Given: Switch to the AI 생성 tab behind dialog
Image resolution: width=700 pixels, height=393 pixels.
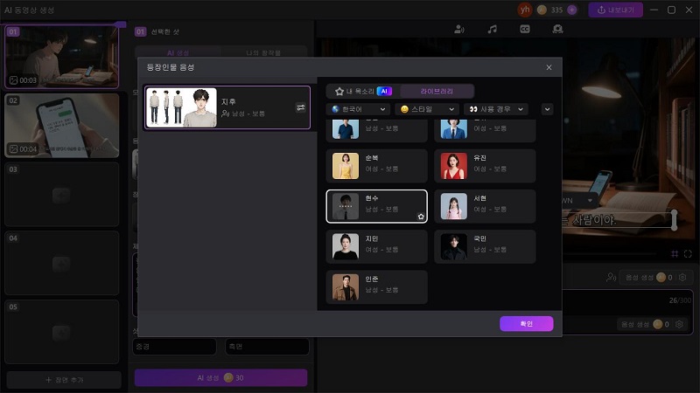Looking at the screenshot, I should click(178, 52).
